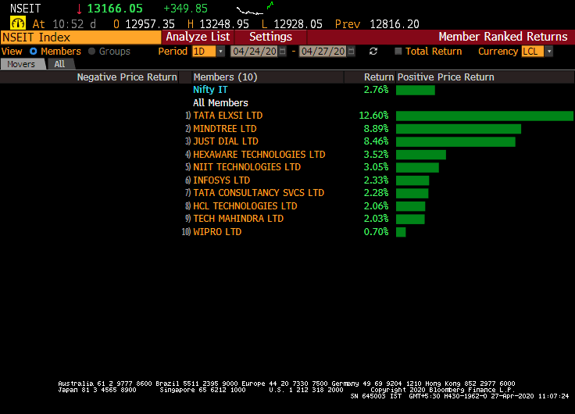This screenshot has width=575, height=414.
Task: Switch to the Movers tab
Action: 21,64
